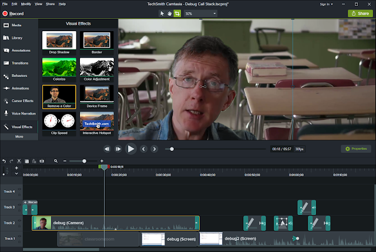Open the Animations panel
This screenshot has width=376, height=252.
(x=19, y=88)
